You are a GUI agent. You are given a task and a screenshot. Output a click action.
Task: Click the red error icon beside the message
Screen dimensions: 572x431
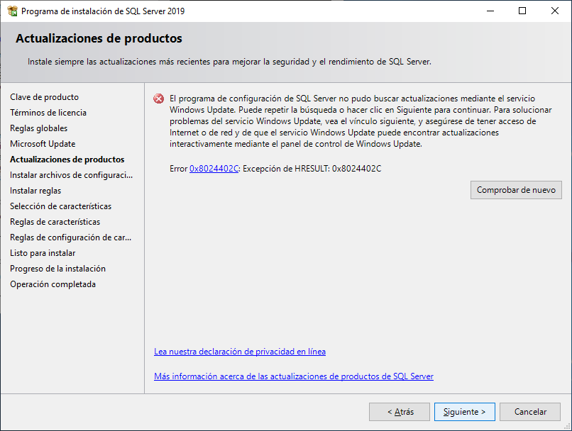pos(158,100)
